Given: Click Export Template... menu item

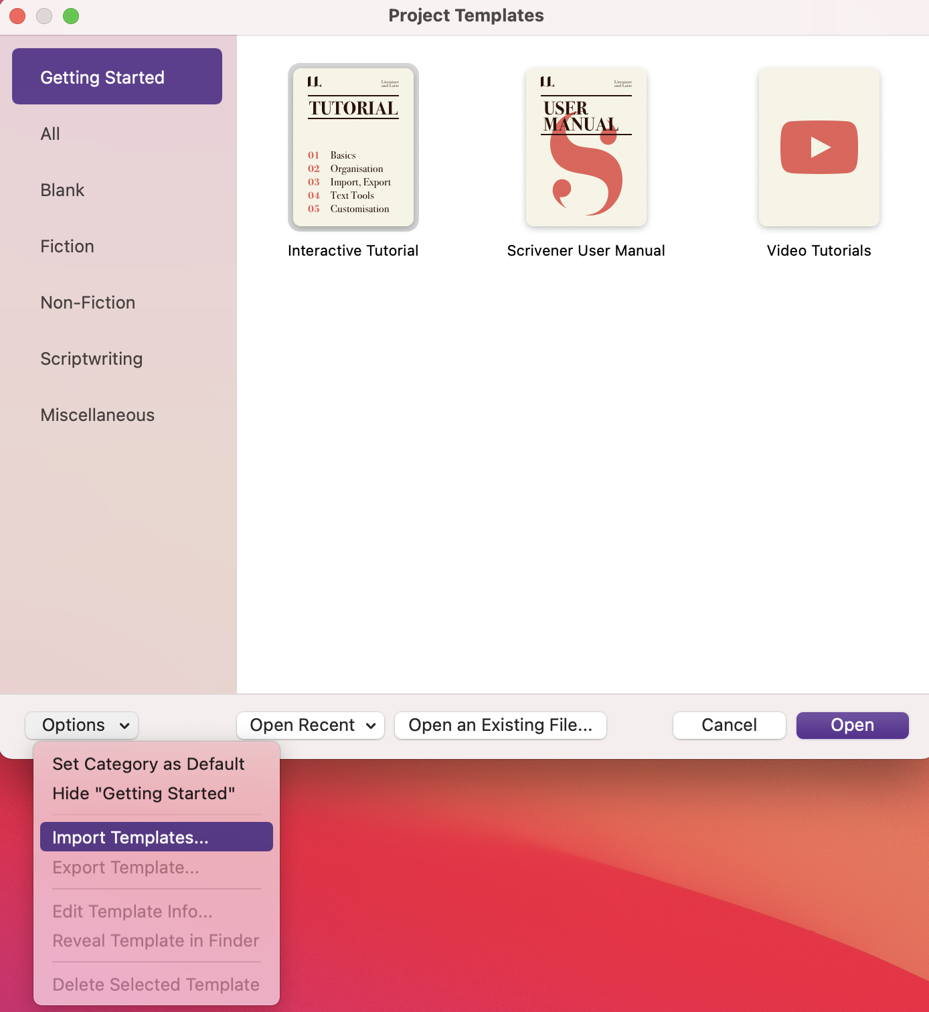Looking at the screenshot, I should 157,867.
